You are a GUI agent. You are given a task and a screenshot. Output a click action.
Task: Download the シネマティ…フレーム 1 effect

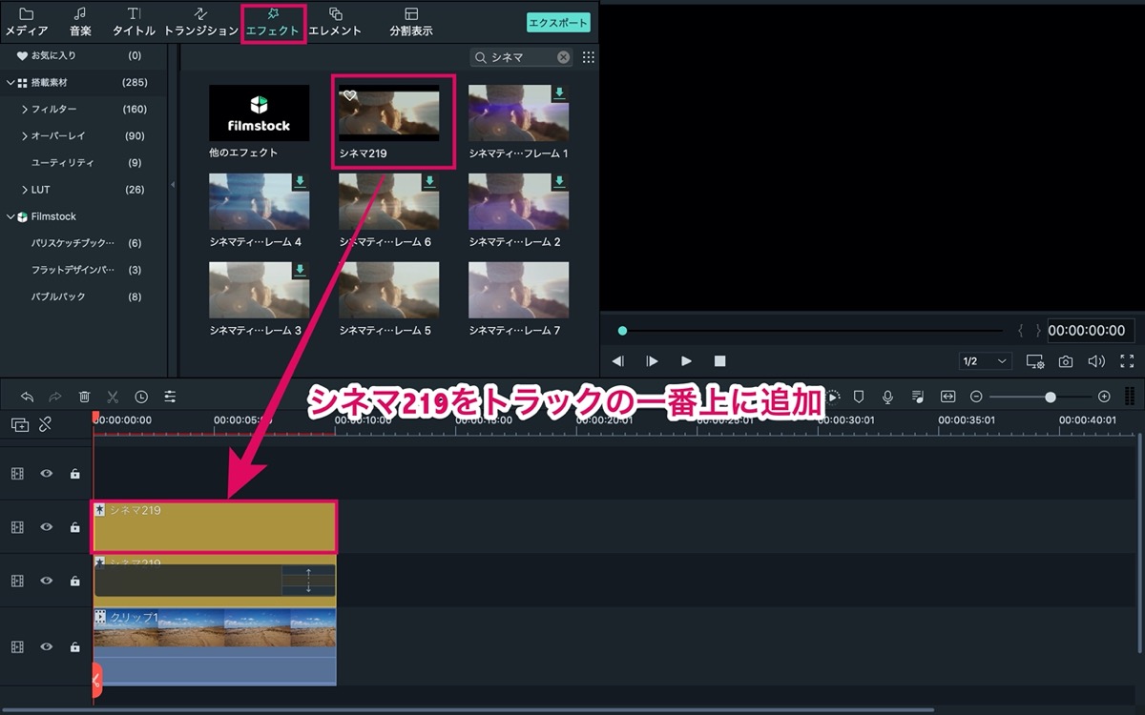[x=559, y=93]
